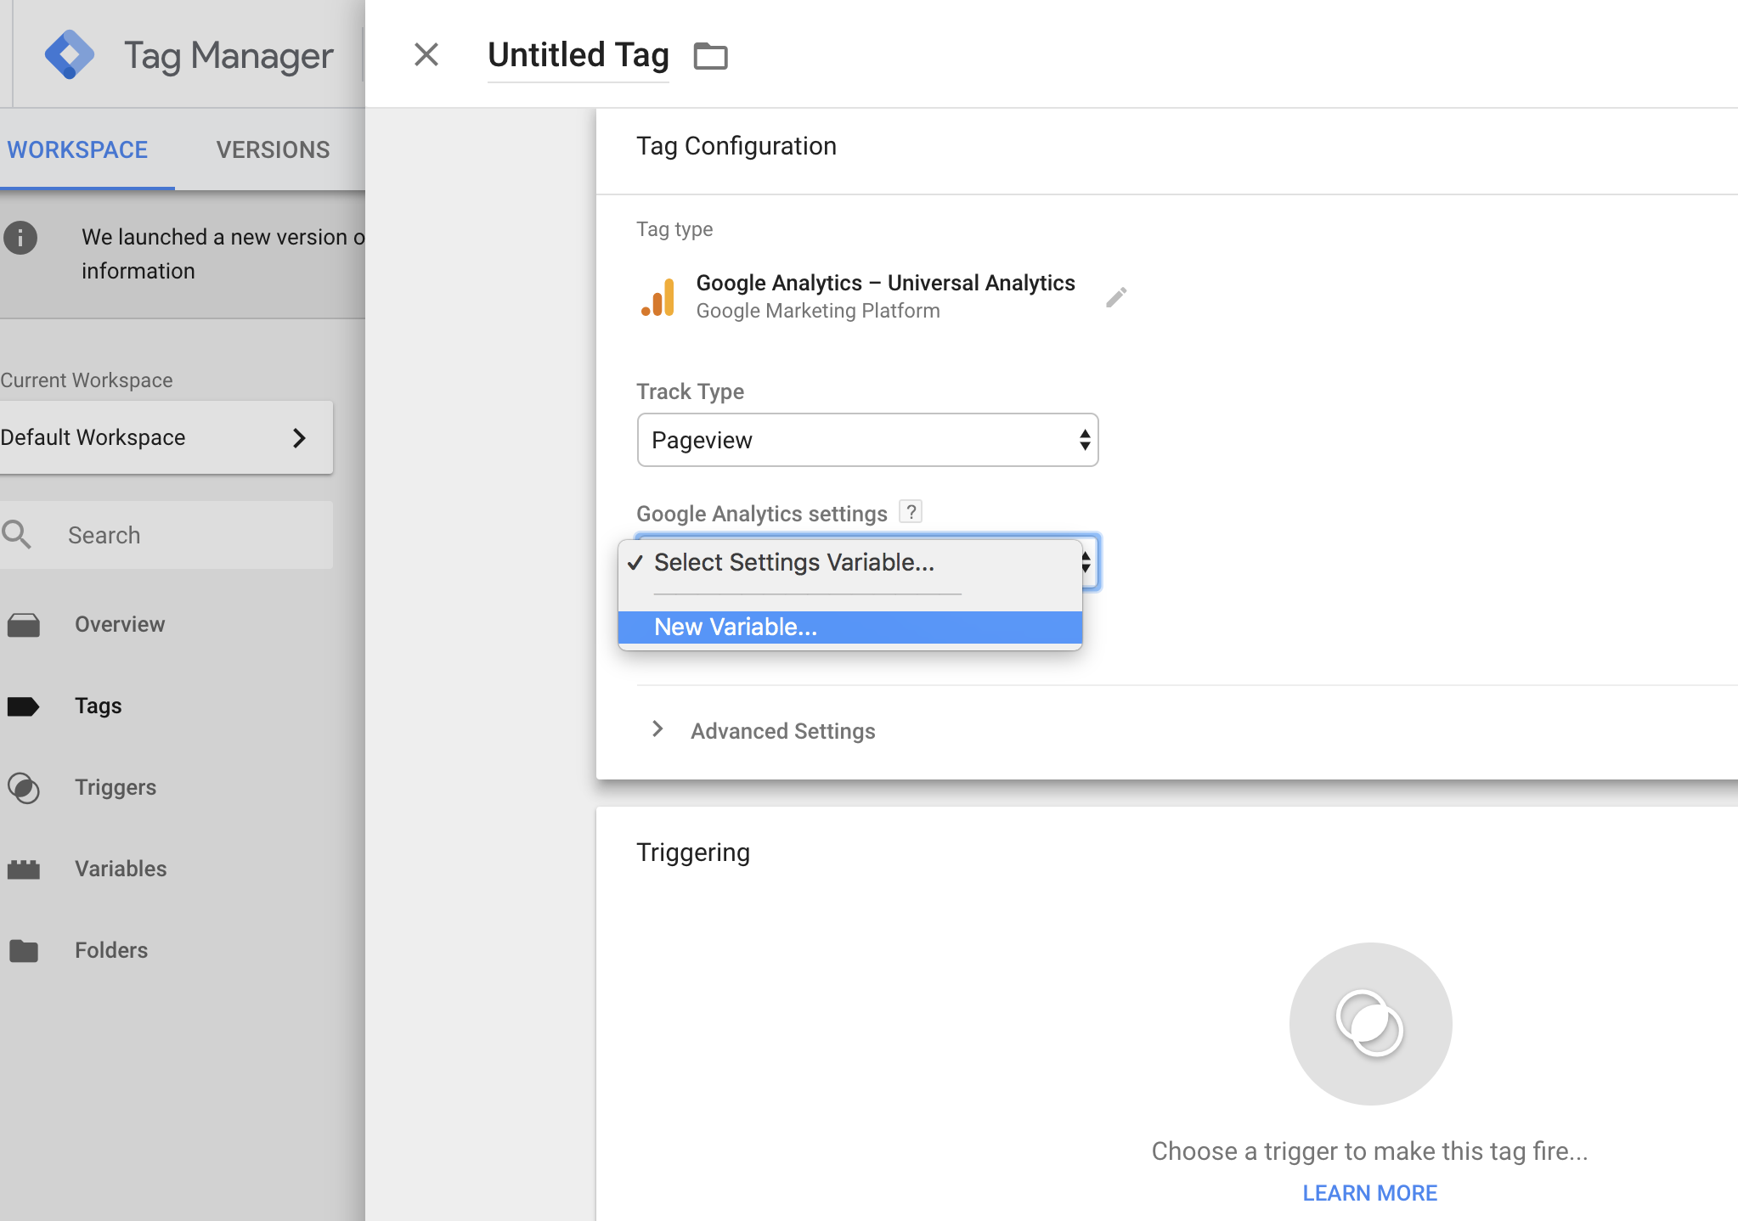This screenshot has height=1221, width=1738.
Task: Open Tags in the sidebar
Action: 99,706
